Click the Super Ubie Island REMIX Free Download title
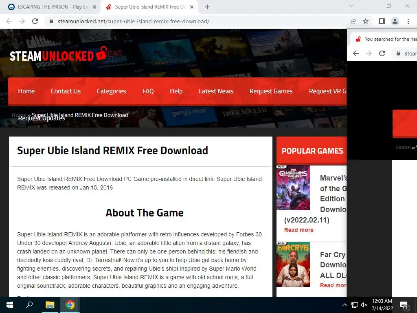417x313 pixels. coord(112,151)
